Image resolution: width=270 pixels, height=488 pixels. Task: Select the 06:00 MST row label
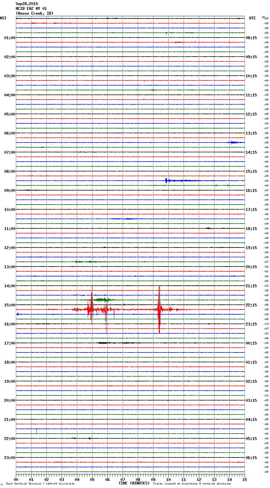coord(10,133)
